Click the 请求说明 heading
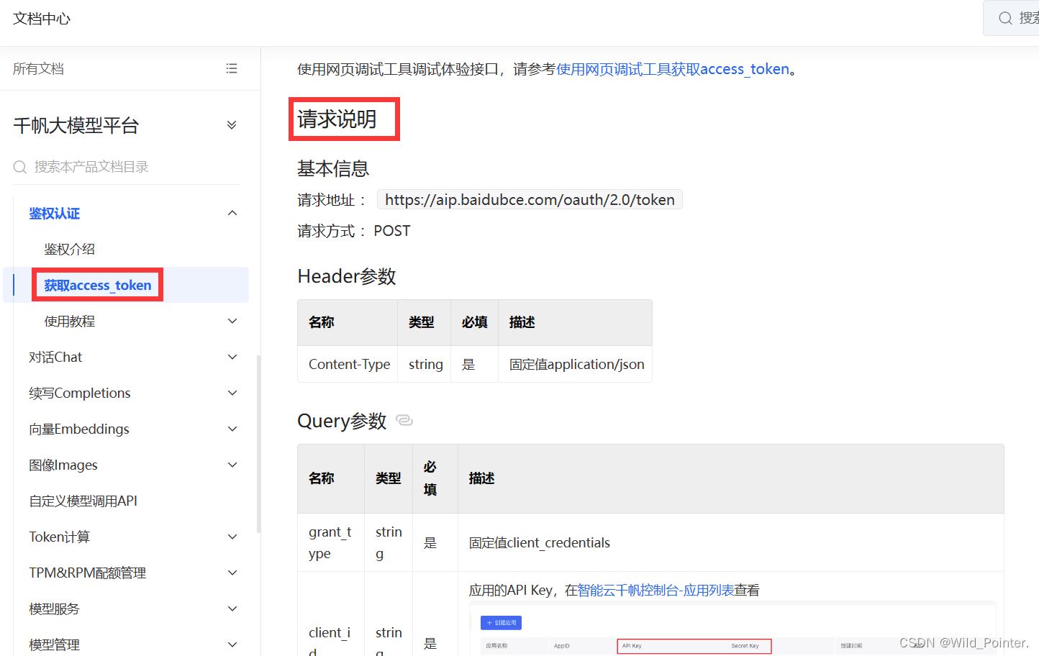The width and height of the screenshot is (1039, 656). click(x=337, y=119)
